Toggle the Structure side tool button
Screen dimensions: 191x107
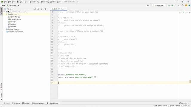pyautogui.click(x=1, y=86)
